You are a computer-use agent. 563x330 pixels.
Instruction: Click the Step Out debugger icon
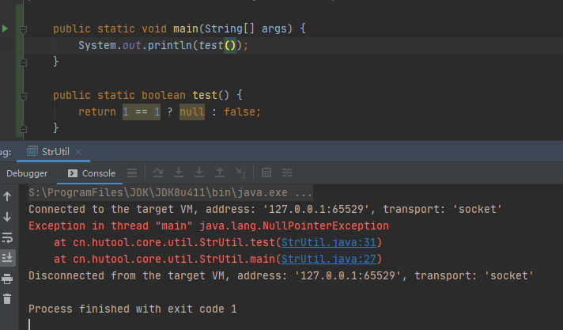coord(219,173)
